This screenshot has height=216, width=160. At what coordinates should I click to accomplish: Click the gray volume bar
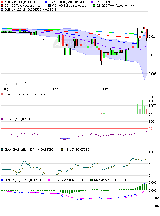click(x=140, y=112)
